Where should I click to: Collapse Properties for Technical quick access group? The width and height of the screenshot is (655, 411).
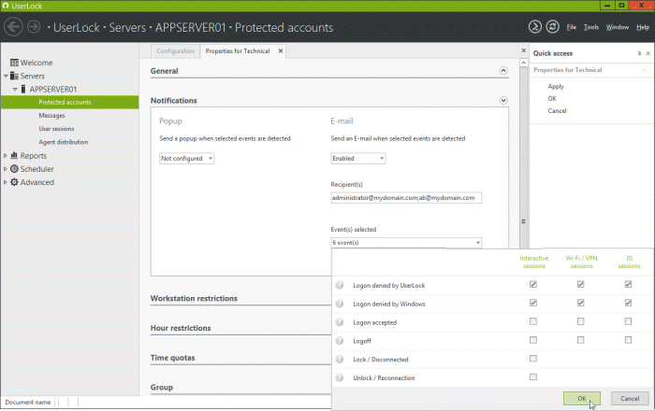pos(645,70)
